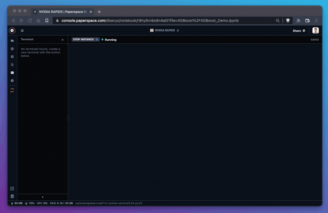The width and height of the screenshot is (328, 213).
Task: Open the Machine chip icon in sidebar
Action: click(x=12, y=49)
